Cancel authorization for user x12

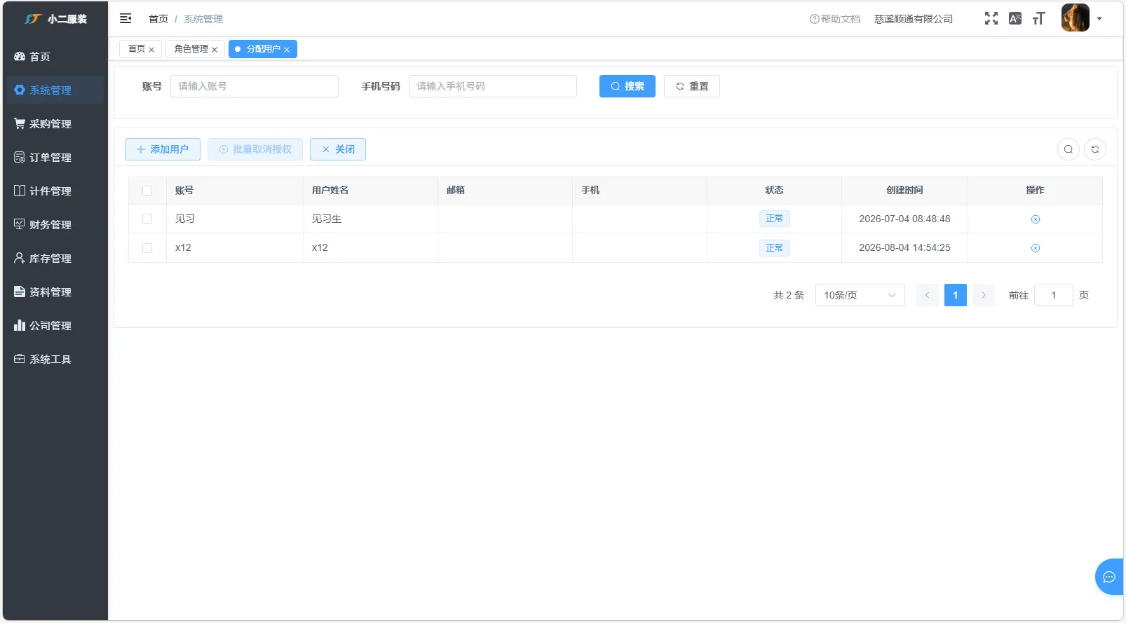click(1036, 248)
